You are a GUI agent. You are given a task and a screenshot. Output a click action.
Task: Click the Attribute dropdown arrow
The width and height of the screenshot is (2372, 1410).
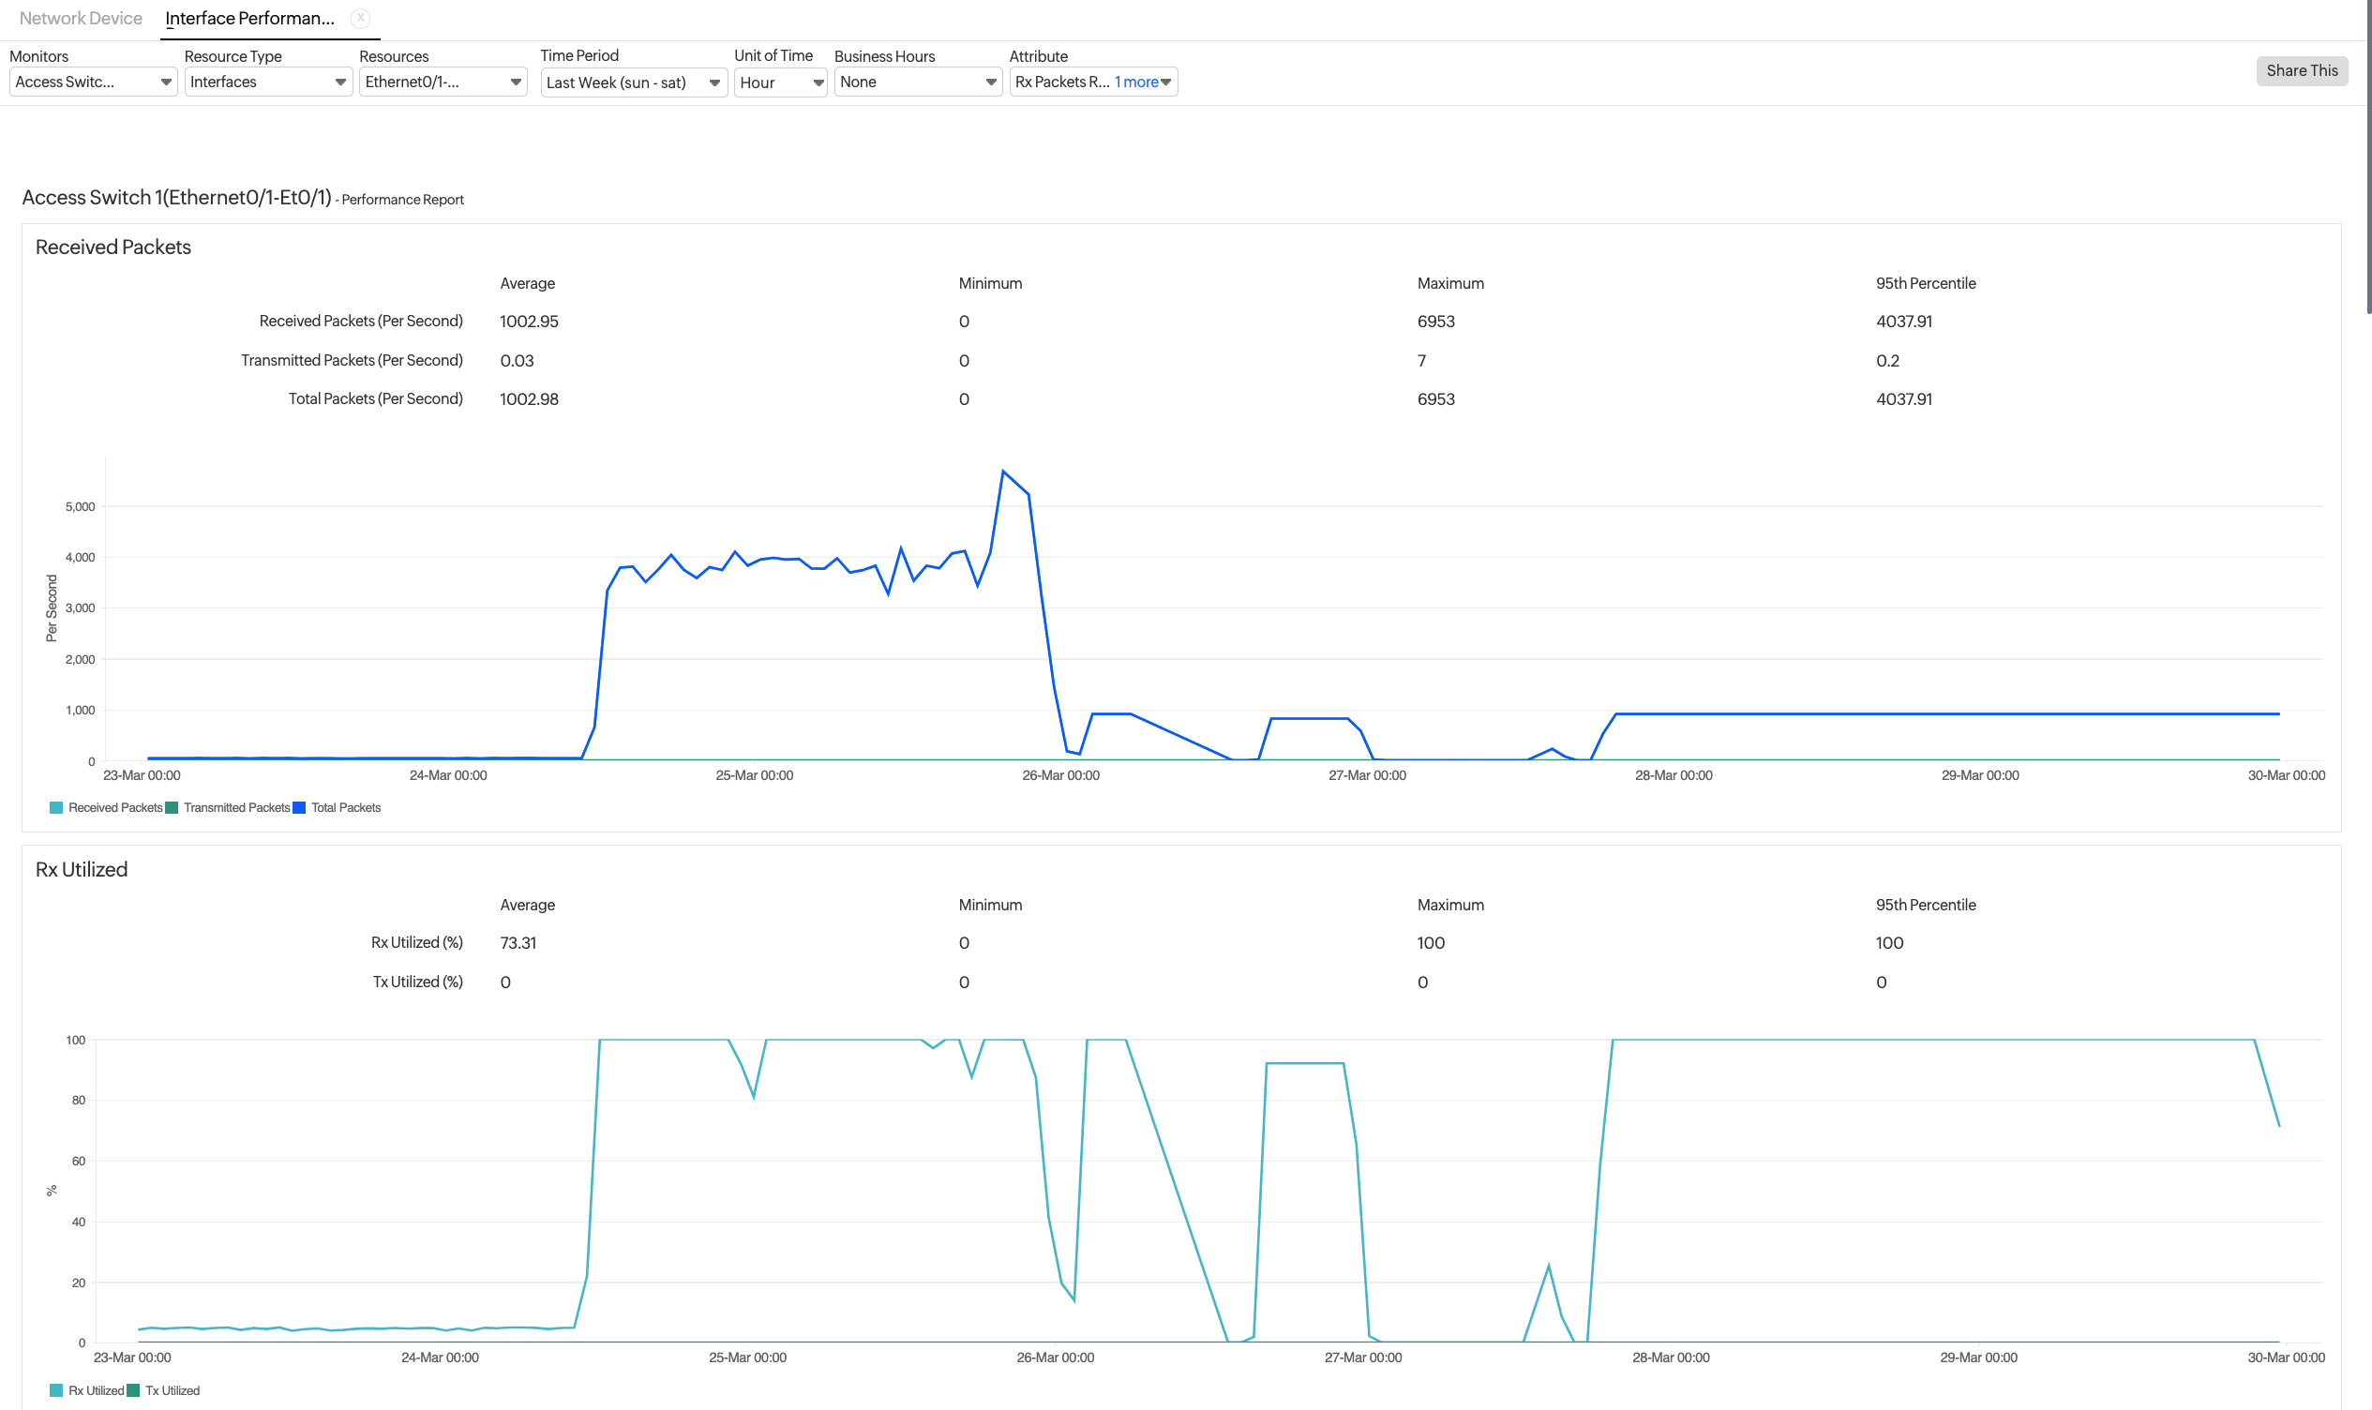coord(1165,82)
